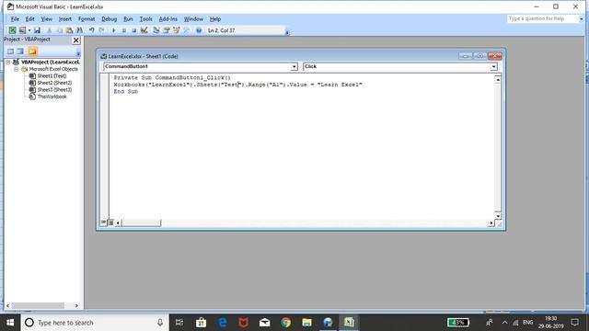Click the code window horizontal scrollbar thumb
This screenshot has height=331, width=589.
point(141,223)
